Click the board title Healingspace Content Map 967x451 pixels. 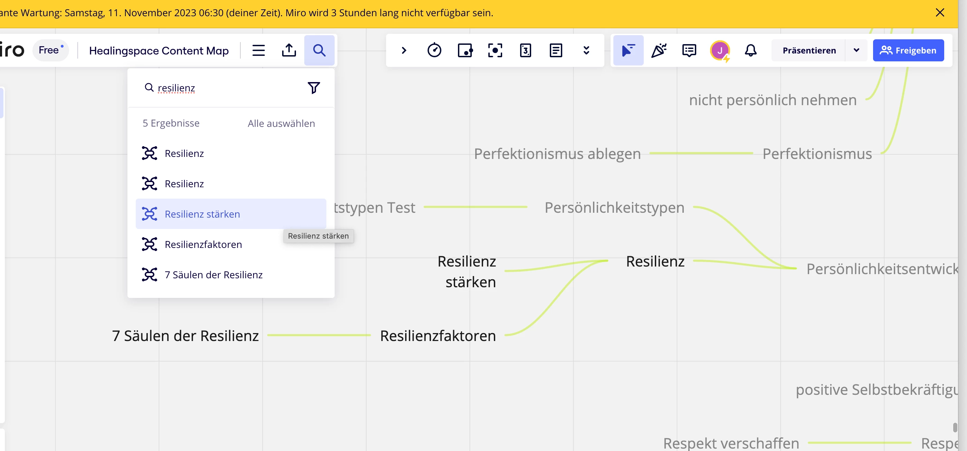coord(159,50)
